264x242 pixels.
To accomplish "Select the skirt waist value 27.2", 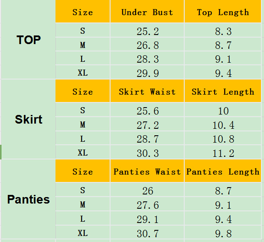I will coord(147,125).
